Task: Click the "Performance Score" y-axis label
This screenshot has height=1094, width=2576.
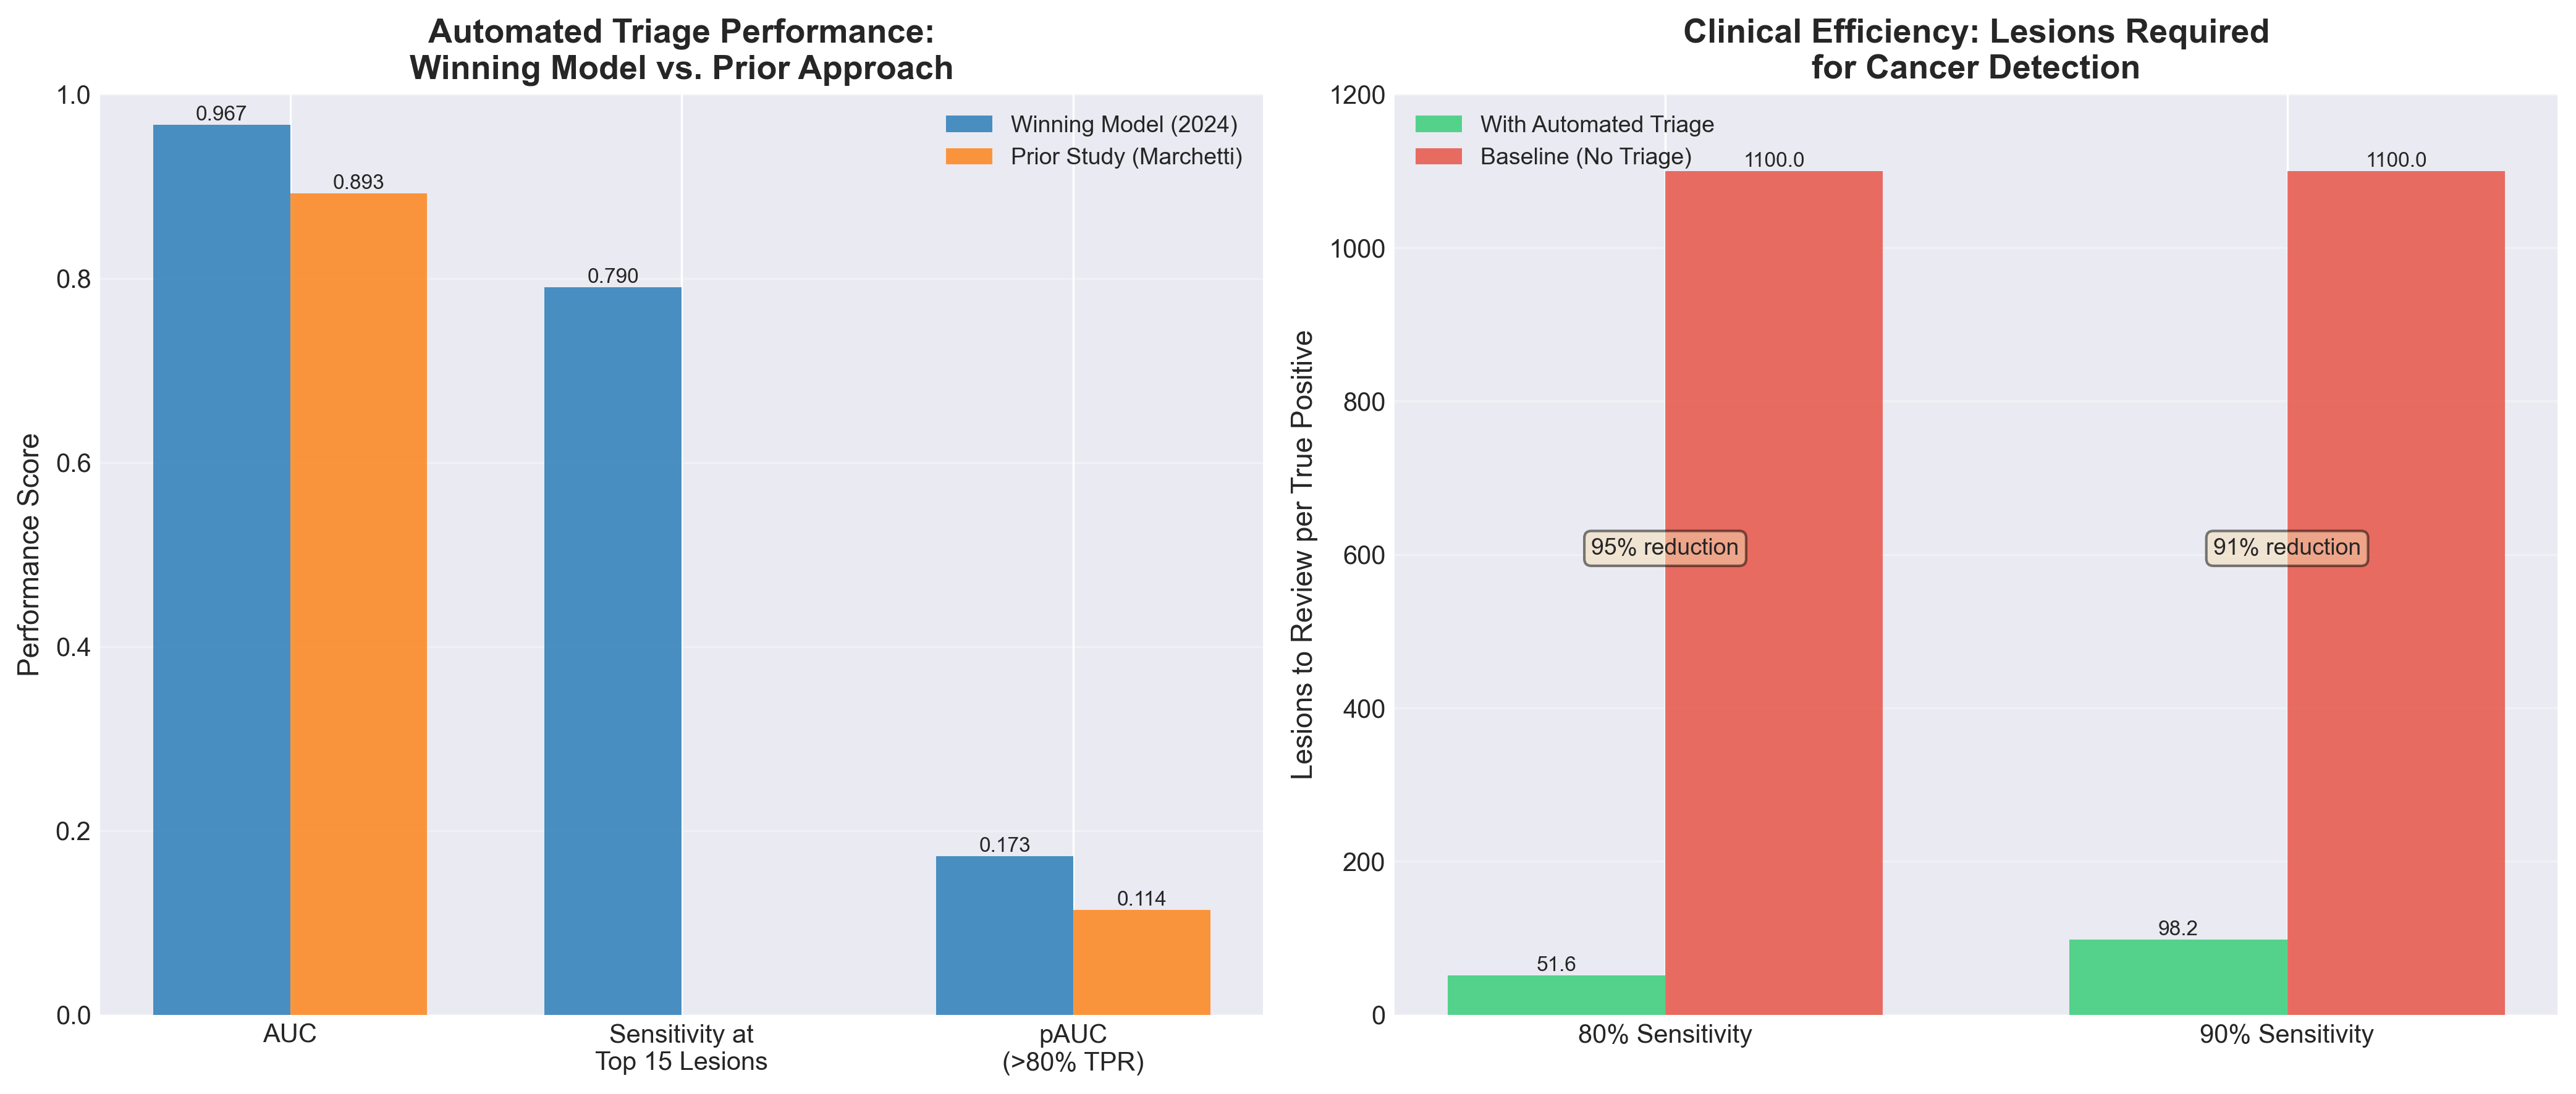Action: (x=30, y=554)
